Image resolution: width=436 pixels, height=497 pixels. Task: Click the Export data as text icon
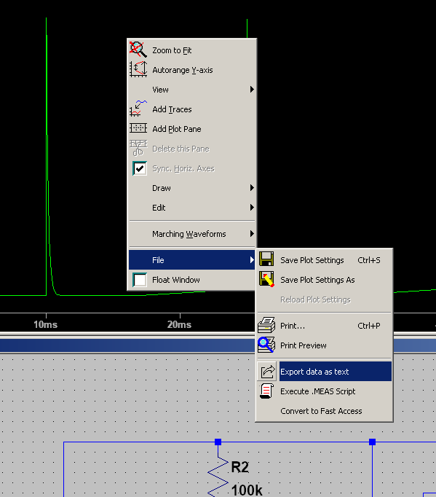(x=267, y=371)
